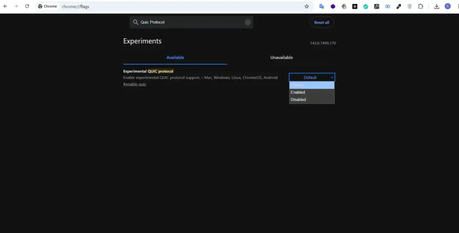The width and height of the screenshot is (459, 233).
Task: Reload the page using the refresh icon
Action: 27,6
